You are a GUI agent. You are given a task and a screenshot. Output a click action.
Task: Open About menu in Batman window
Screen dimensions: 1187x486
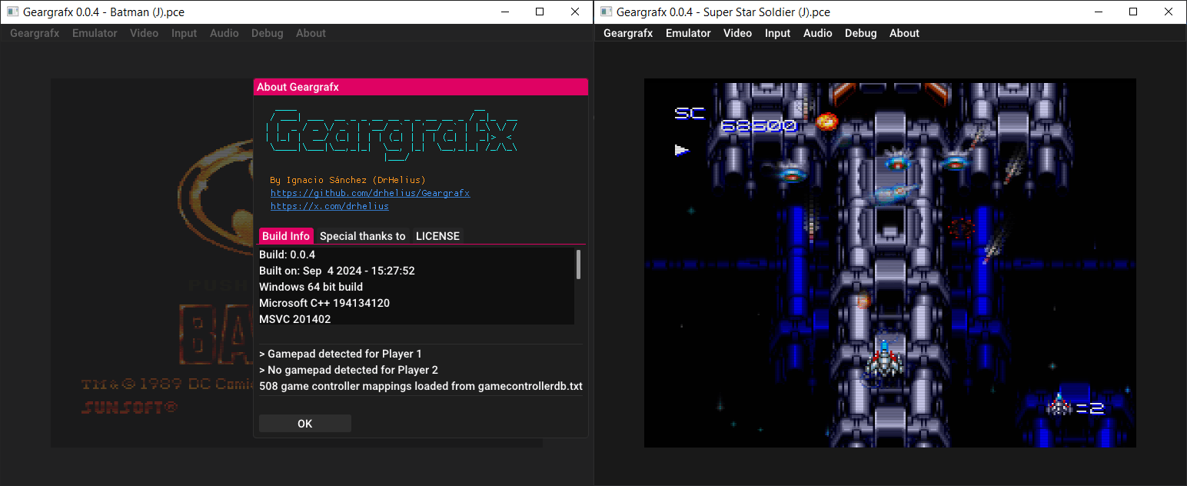click(311, 33)
